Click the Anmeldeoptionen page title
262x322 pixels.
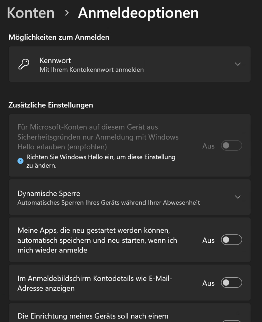tap(138, 13)
